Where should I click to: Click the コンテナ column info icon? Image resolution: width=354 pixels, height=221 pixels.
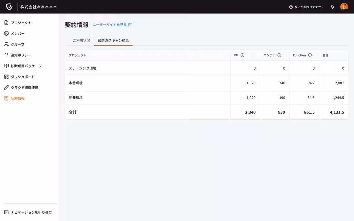pos(280,55)
